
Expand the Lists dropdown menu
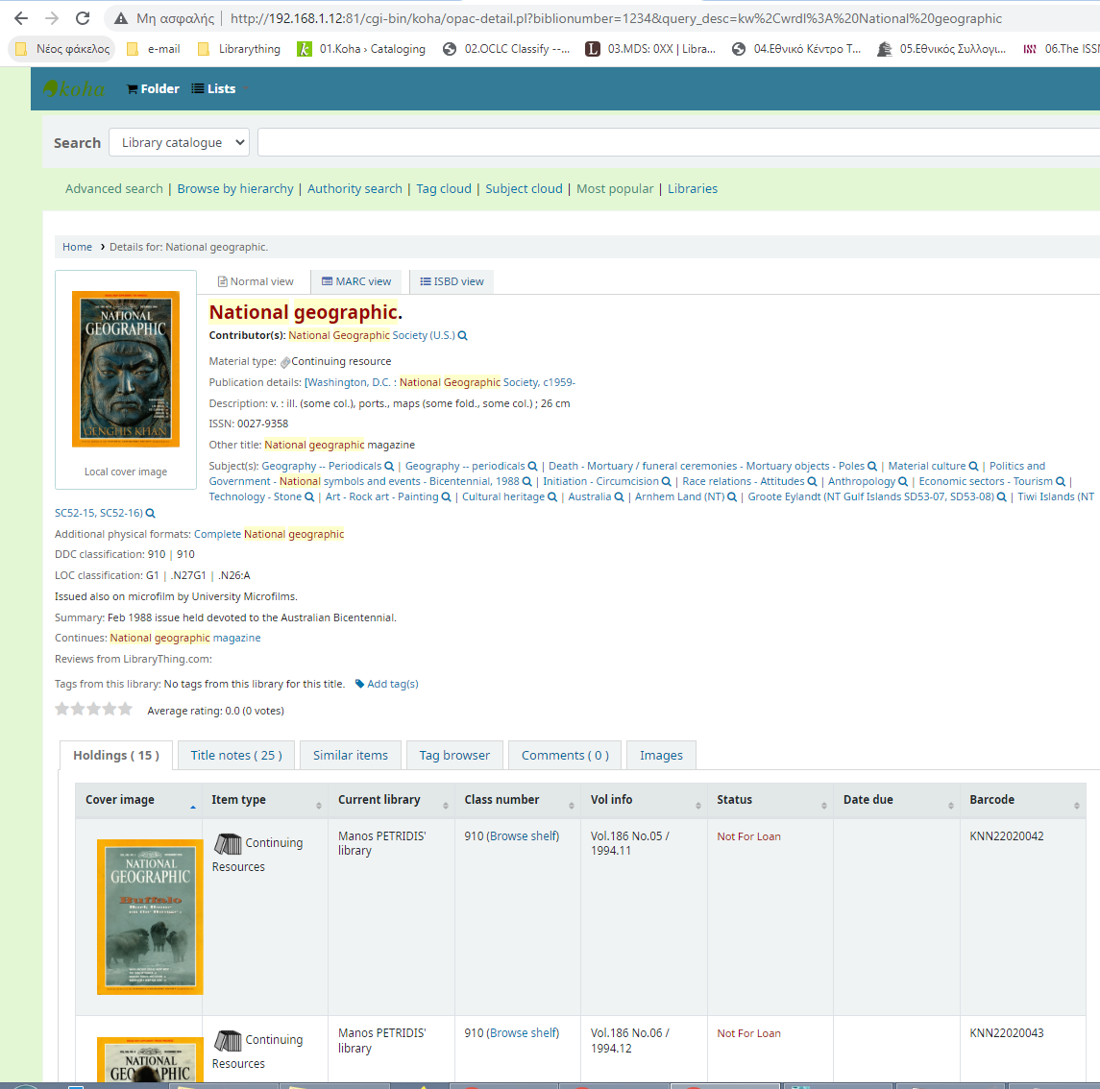[x=213, y=88]
